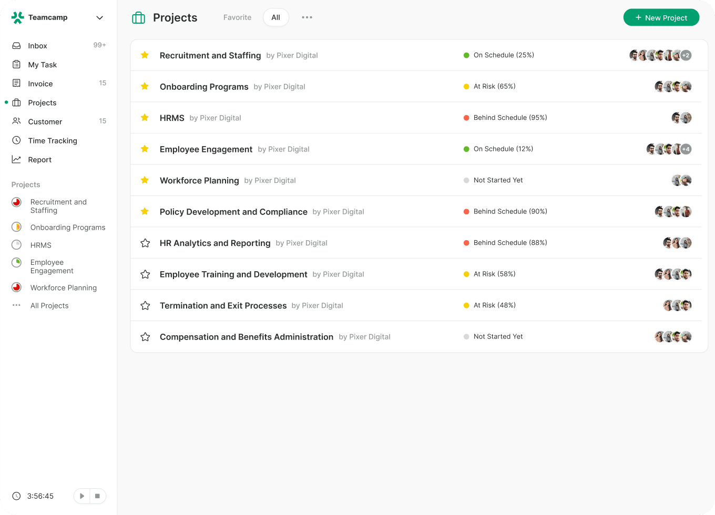Click the New Project button
The height and width of the screenshot is (515, 715).
(661, 17)
